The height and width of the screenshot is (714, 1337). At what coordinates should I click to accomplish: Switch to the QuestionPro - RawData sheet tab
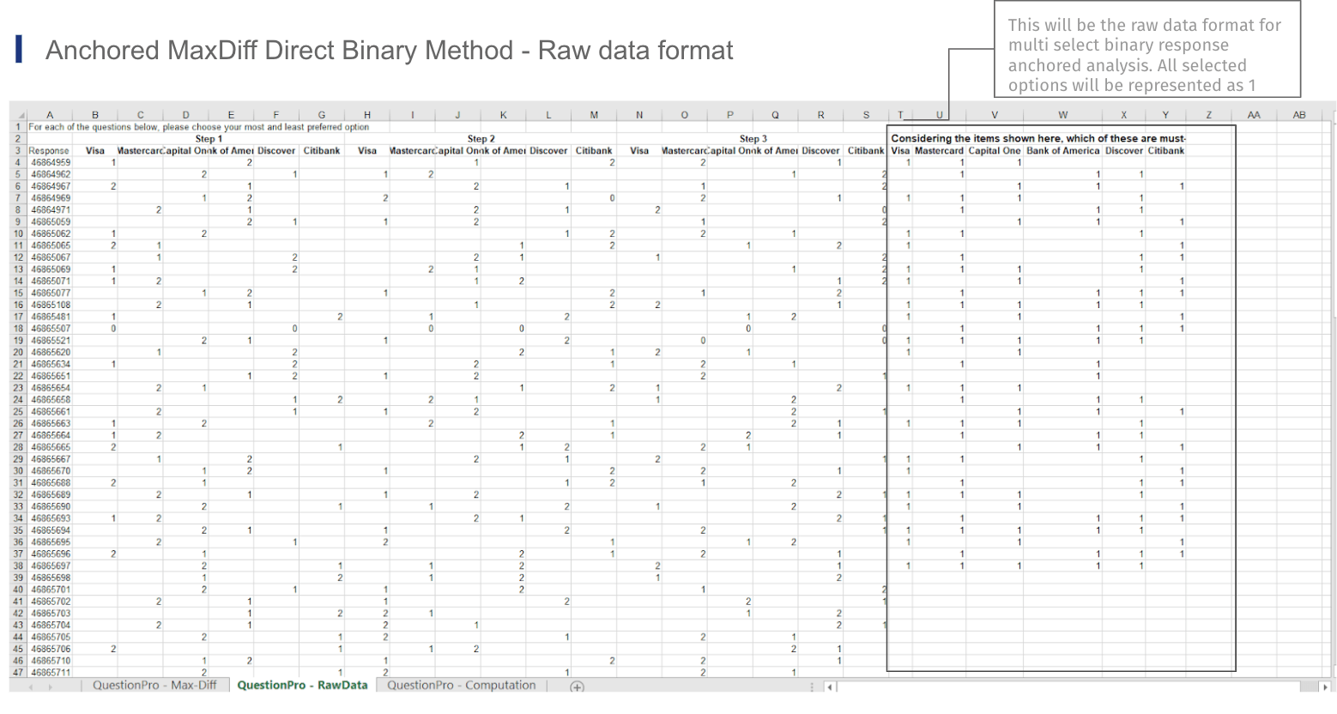302,686
